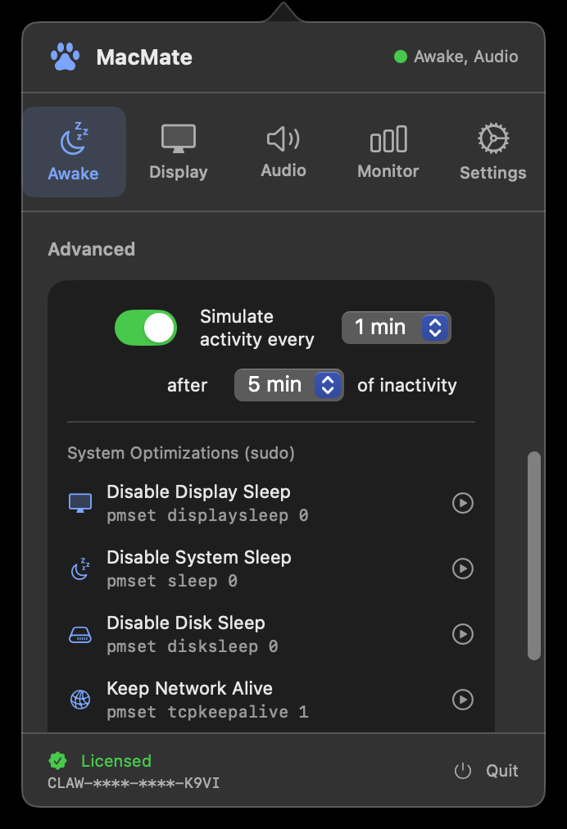Click the green Awake status dot
Image resolution: width=567 pixels, height=829 pixels.
(x=401, y=57)
